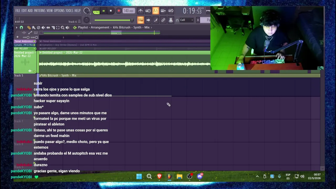336x189 pixels.
Task: Toggle the playlist snap magnet icon
Action: tap(22, 27)
